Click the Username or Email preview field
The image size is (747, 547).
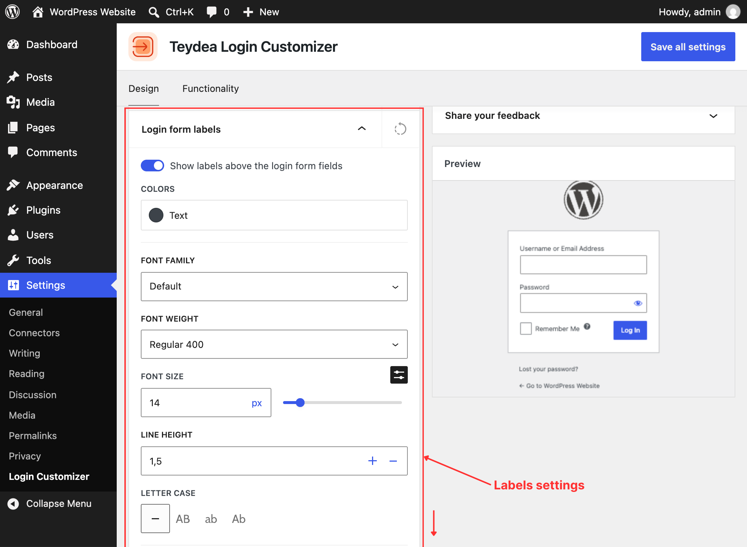tap(583, 264)
